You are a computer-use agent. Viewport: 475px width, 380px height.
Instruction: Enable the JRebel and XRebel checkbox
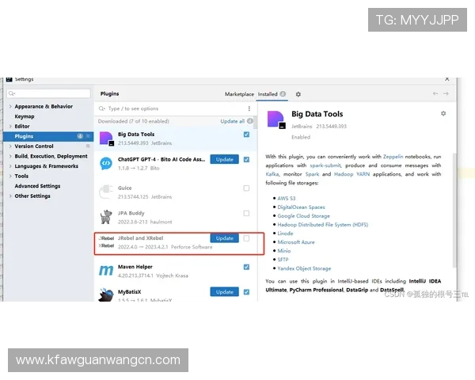coord(246,238)
